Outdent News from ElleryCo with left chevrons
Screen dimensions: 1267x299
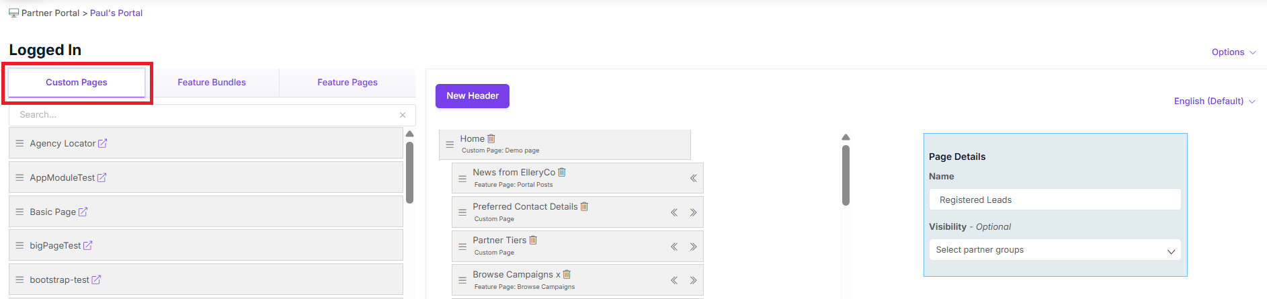(693, 178)
